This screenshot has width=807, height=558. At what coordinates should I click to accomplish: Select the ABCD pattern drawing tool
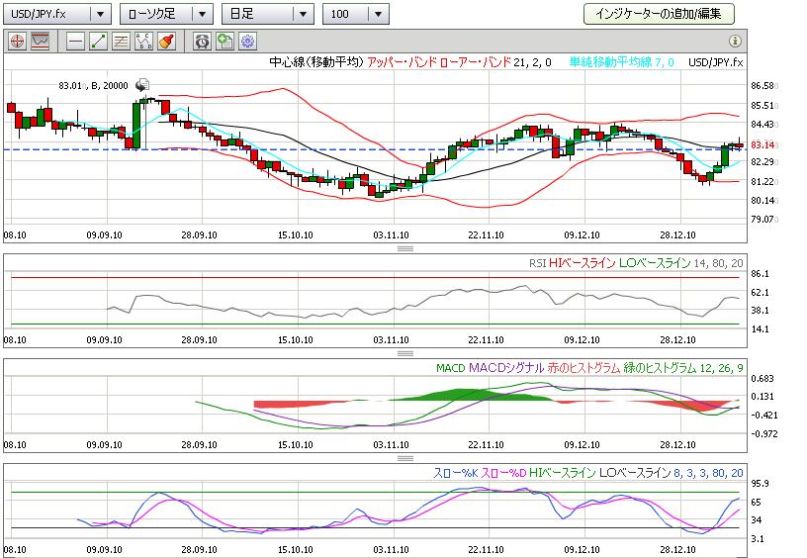143,42
